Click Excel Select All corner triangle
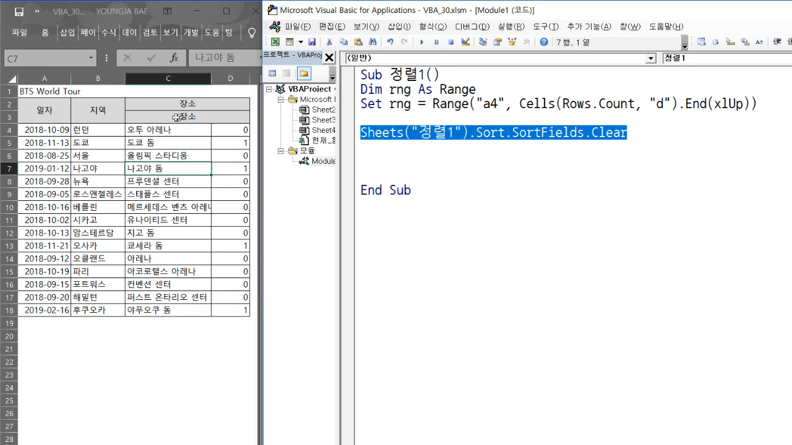The height and width of the screenshot is (445, 792). click(12, 79)
